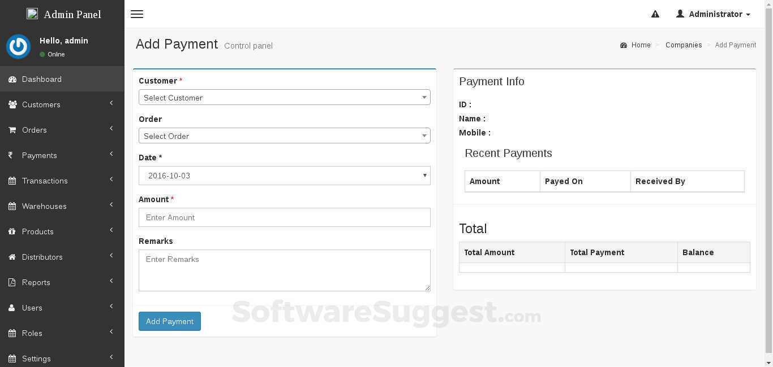Focus the Enter Amount field
Screen dimensions: 773x367
(x=284, y=217)
